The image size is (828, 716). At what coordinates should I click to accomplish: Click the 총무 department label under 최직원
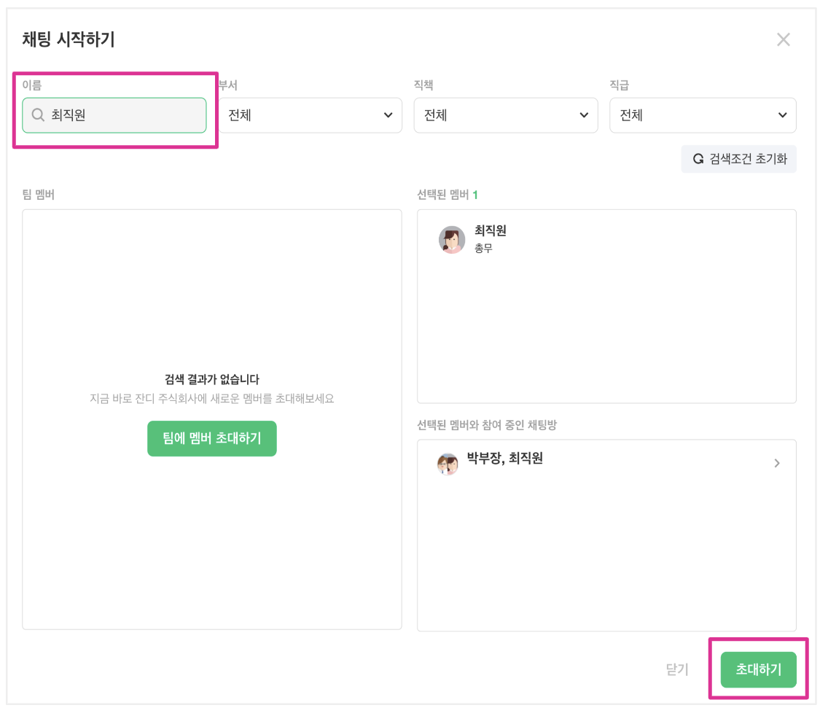click(x=483, y=249)
